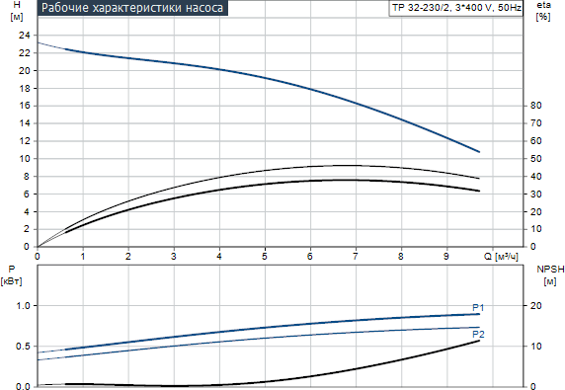Click the 'NPSH' axis title

coord(550,270)
